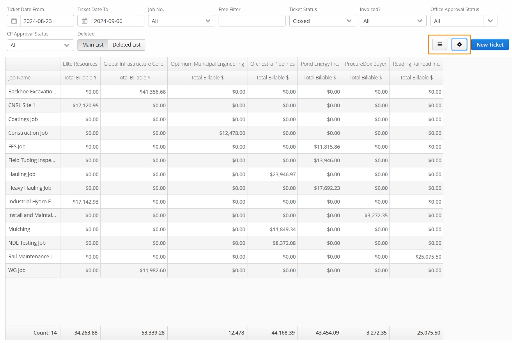Click the $11,815.86 cell

pos(320,147)
